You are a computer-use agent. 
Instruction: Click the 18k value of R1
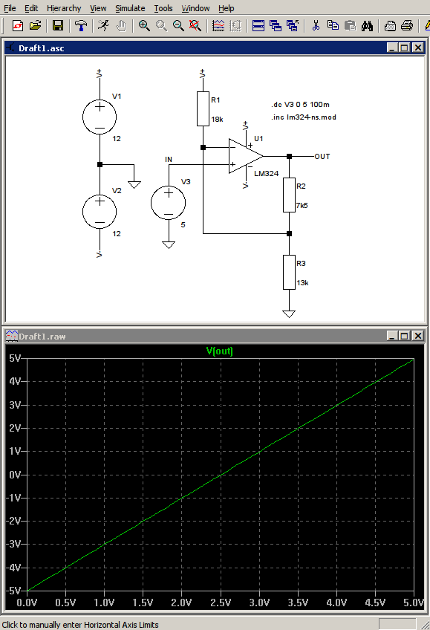tap(217, 120)
